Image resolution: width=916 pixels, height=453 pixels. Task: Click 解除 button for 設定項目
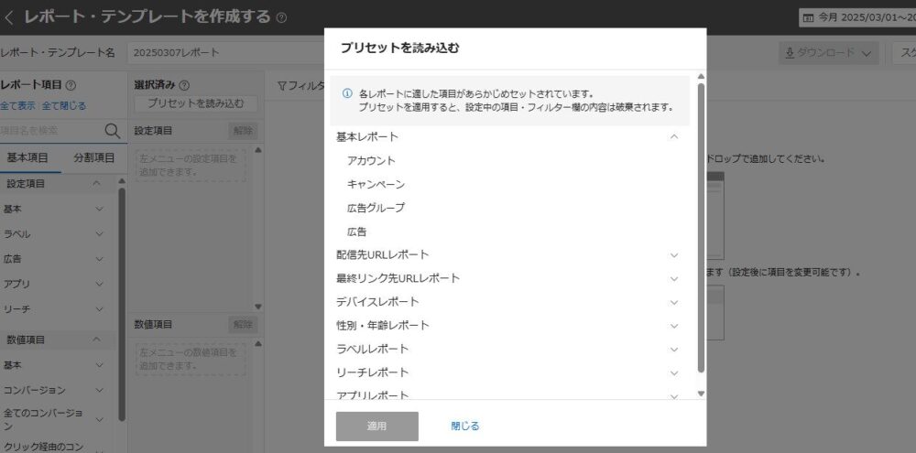(243, 131)
